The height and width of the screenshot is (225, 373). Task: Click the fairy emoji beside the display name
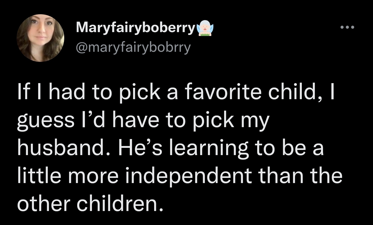pyautogui.click(x=204, y=28)
